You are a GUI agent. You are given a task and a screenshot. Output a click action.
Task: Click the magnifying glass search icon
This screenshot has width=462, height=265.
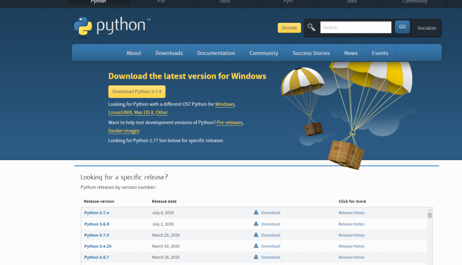[311, 27]
